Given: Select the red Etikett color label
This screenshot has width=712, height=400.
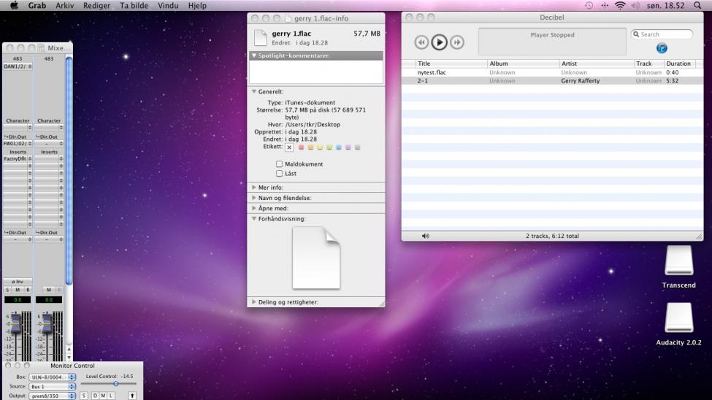Looking at the screenshot, I should click(x=301, y=147).
